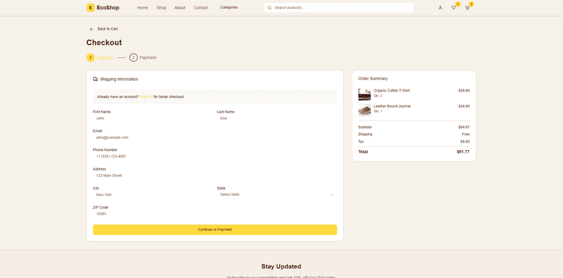Click the EcoShop brand name
Viewport: 563px width, 278px height.
click(x=108, y=8)
